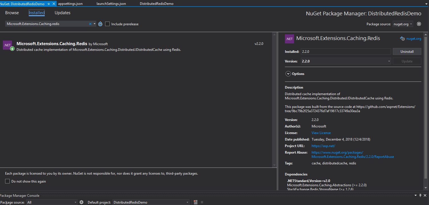Open the View License link

(x=321, y=133)
